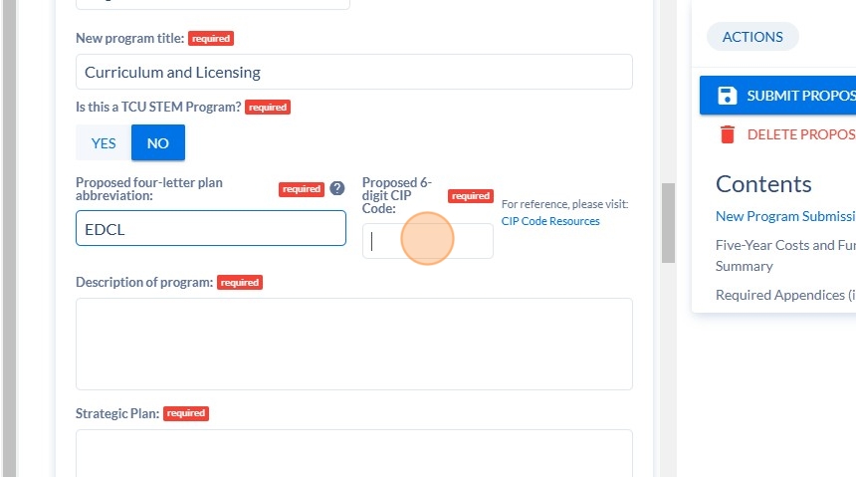Click the floppy disk save icon
The width and height of the screenshot is (856, 477).
pos(727,96)
